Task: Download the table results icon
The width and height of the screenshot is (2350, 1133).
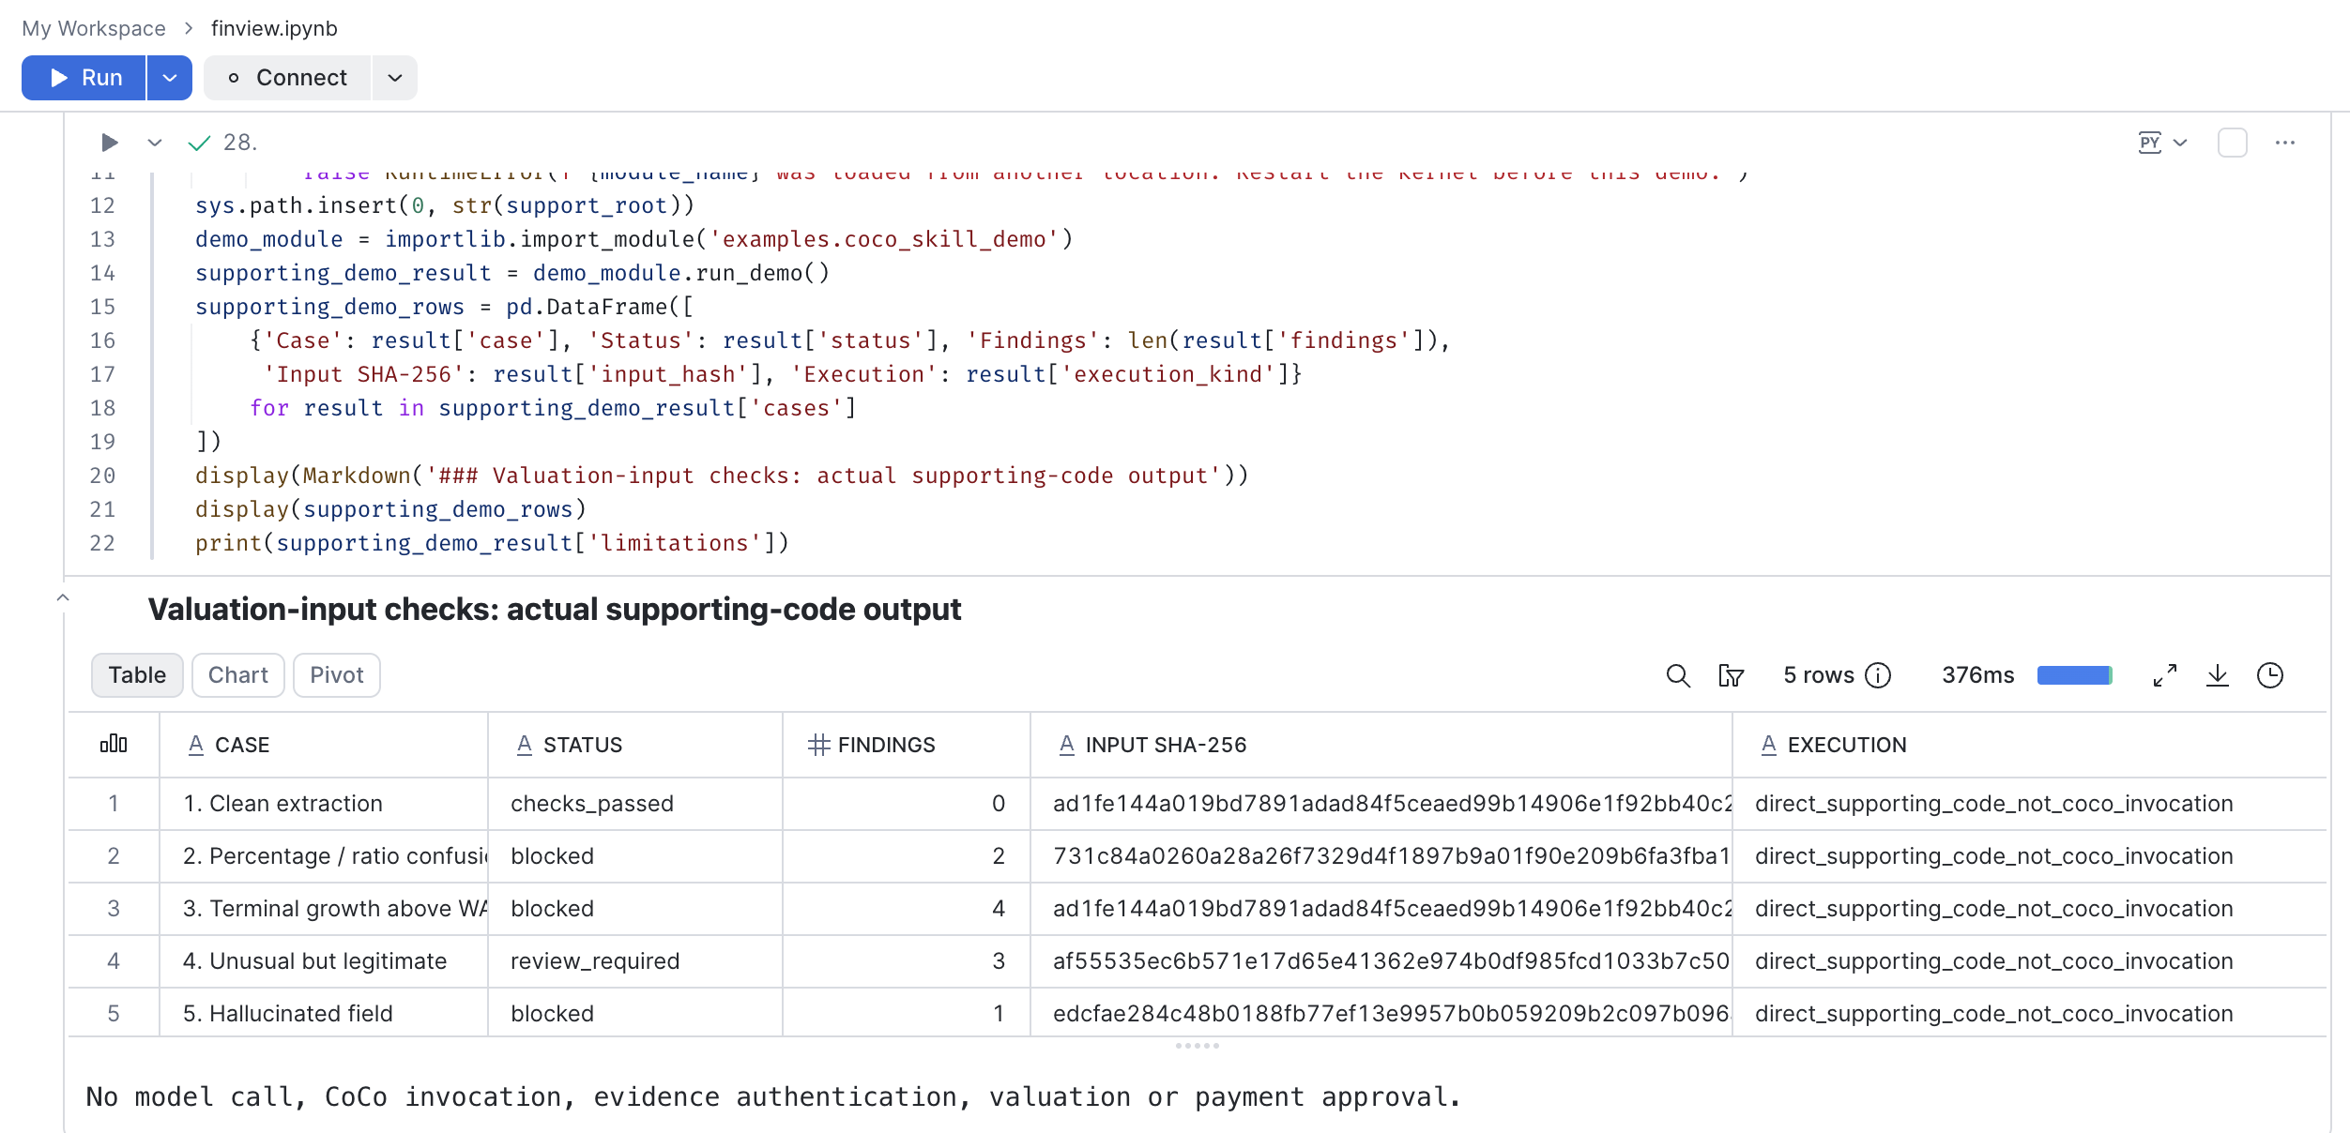Action: (x=2218, y=675)
